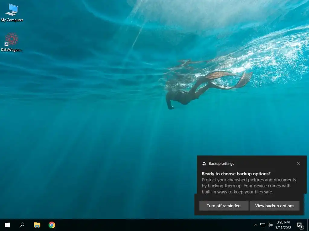Screen dimensions: 309x231
Task: Click the Show desktop sliver on the taskbar
Action: (x=308, y=225)
